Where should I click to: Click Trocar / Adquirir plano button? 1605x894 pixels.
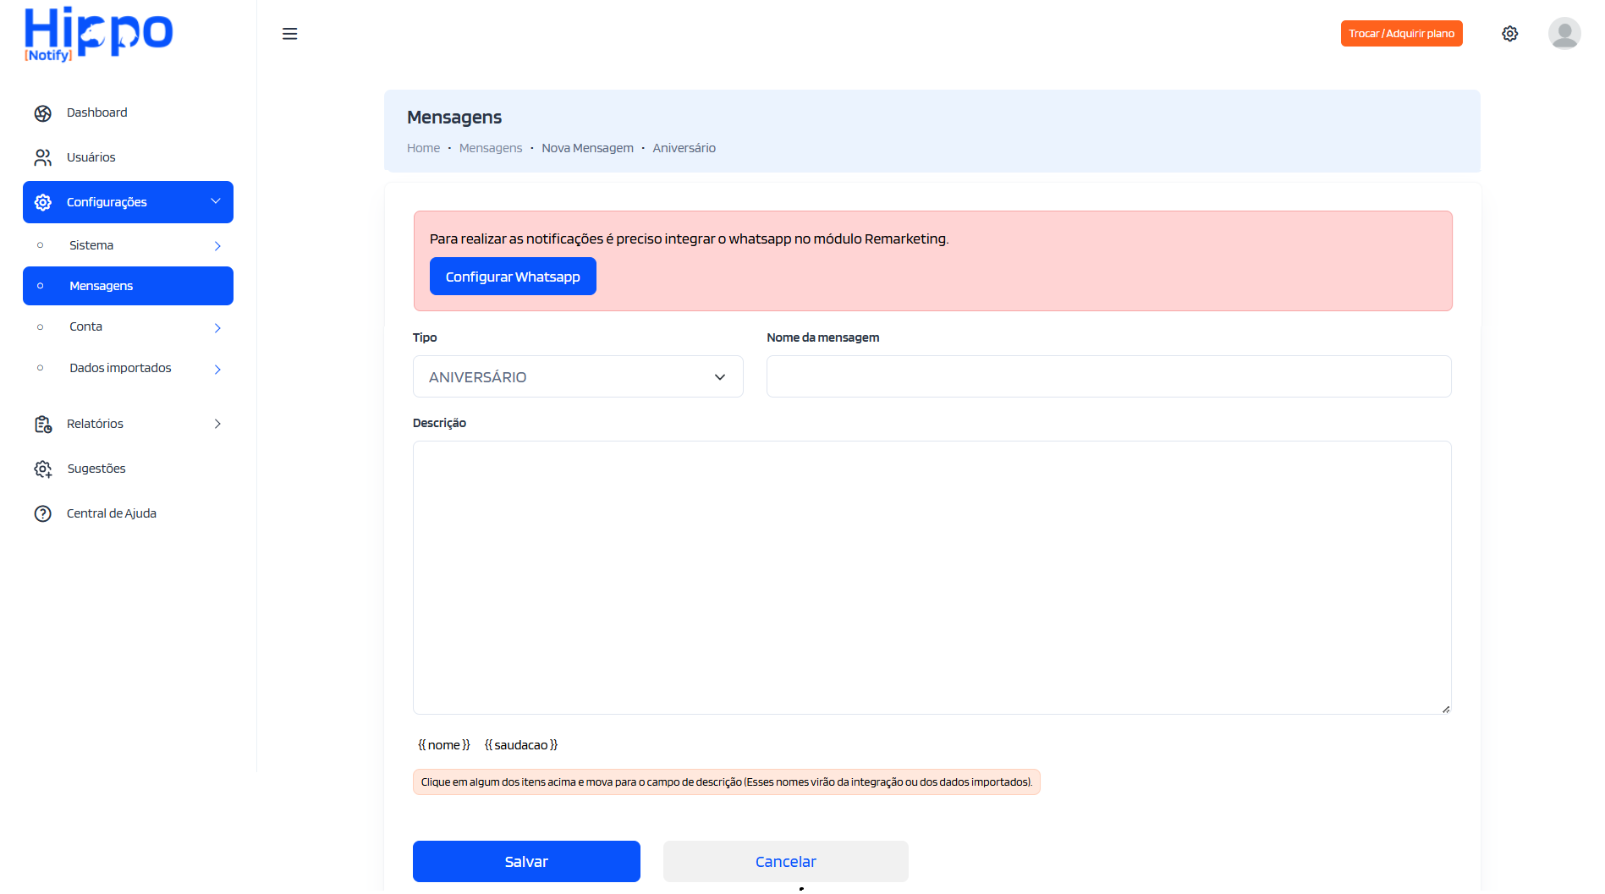[x=1401, y=34]
